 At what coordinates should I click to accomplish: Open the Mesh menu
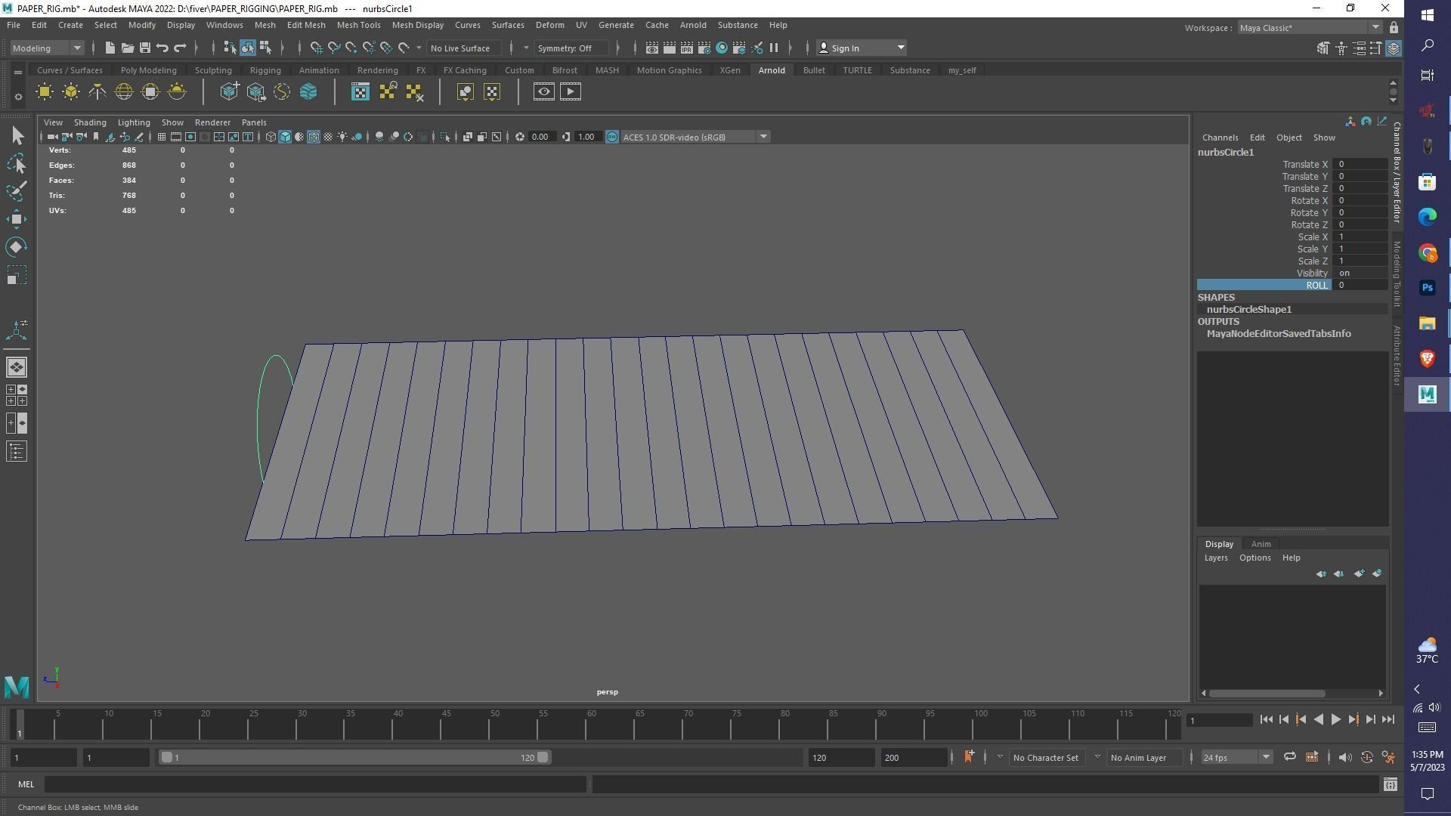click(265, 25)
